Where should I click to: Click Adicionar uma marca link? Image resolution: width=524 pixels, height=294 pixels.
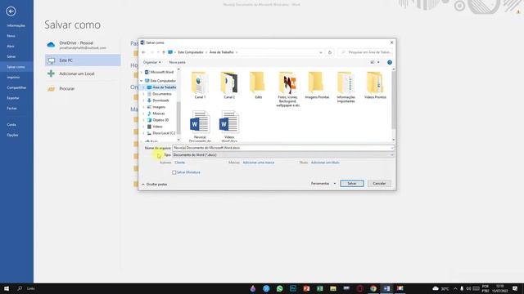259,163
